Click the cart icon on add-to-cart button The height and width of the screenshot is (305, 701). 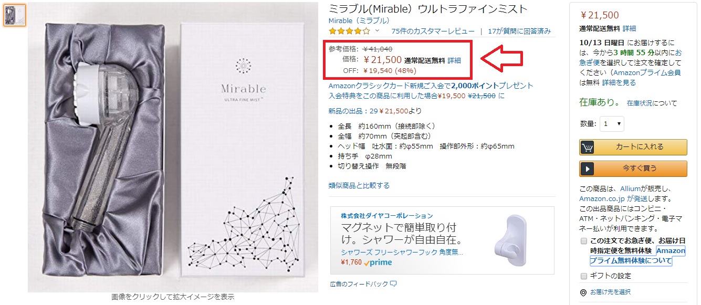(587, 147)
